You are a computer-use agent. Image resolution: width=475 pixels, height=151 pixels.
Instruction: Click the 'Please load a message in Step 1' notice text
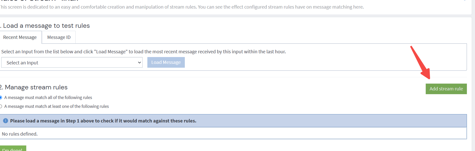click(x=103, y=121)
